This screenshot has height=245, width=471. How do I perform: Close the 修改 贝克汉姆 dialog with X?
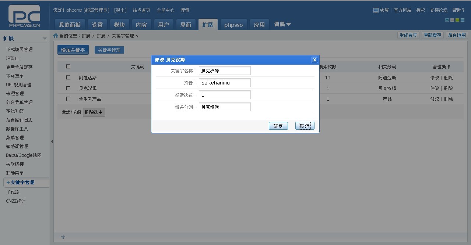click(314, 60)
